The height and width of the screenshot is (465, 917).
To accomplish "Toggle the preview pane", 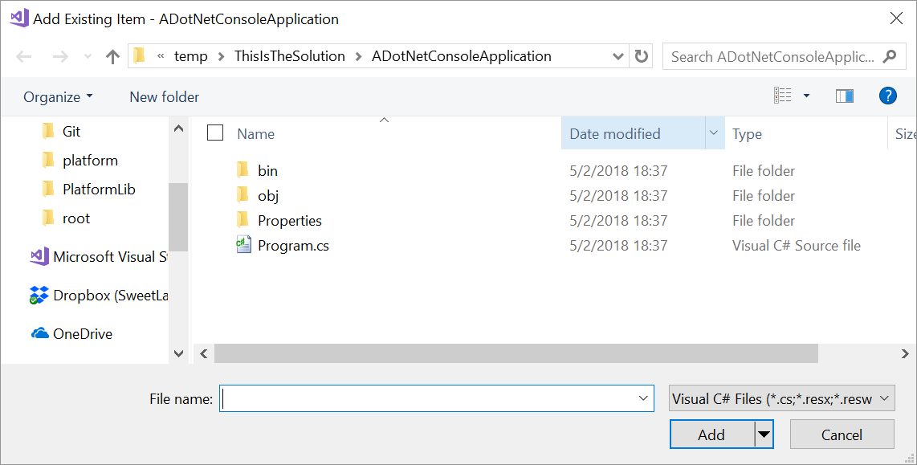I will click(844, 96).
